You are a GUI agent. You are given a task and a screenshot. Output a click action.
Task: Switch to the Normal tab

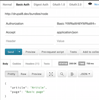pos(7,5)
